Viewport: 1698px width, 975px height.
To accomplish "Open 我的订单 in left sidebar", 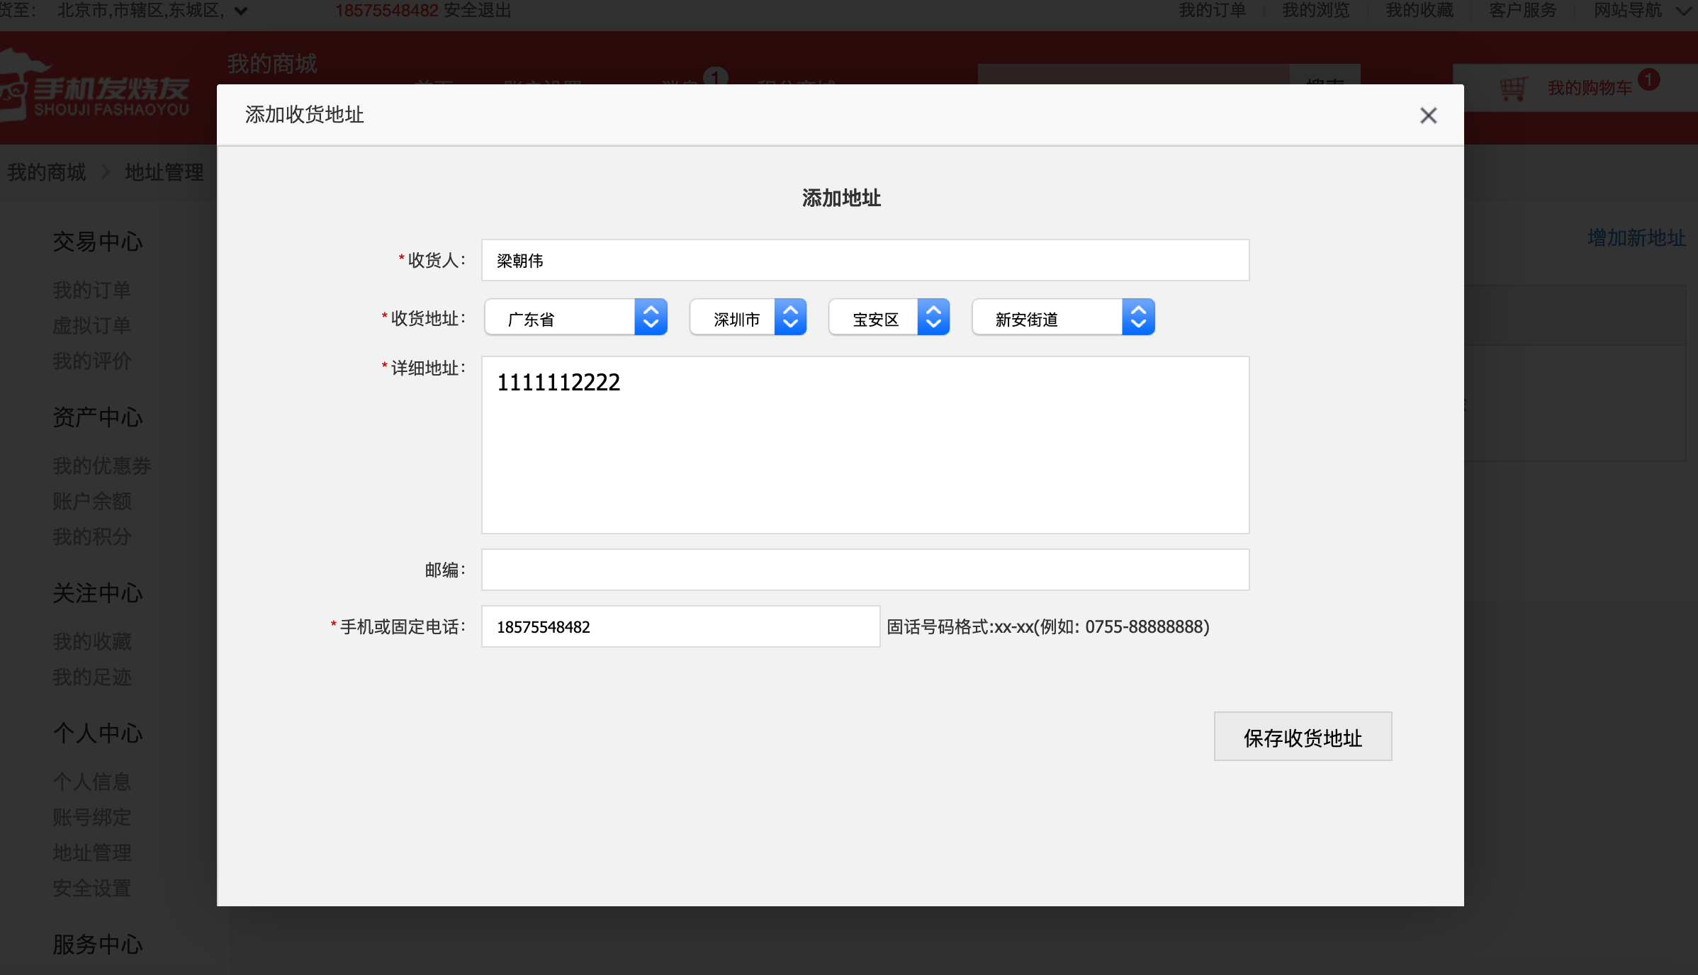I will pyautogui.click(x=92, y=290).
